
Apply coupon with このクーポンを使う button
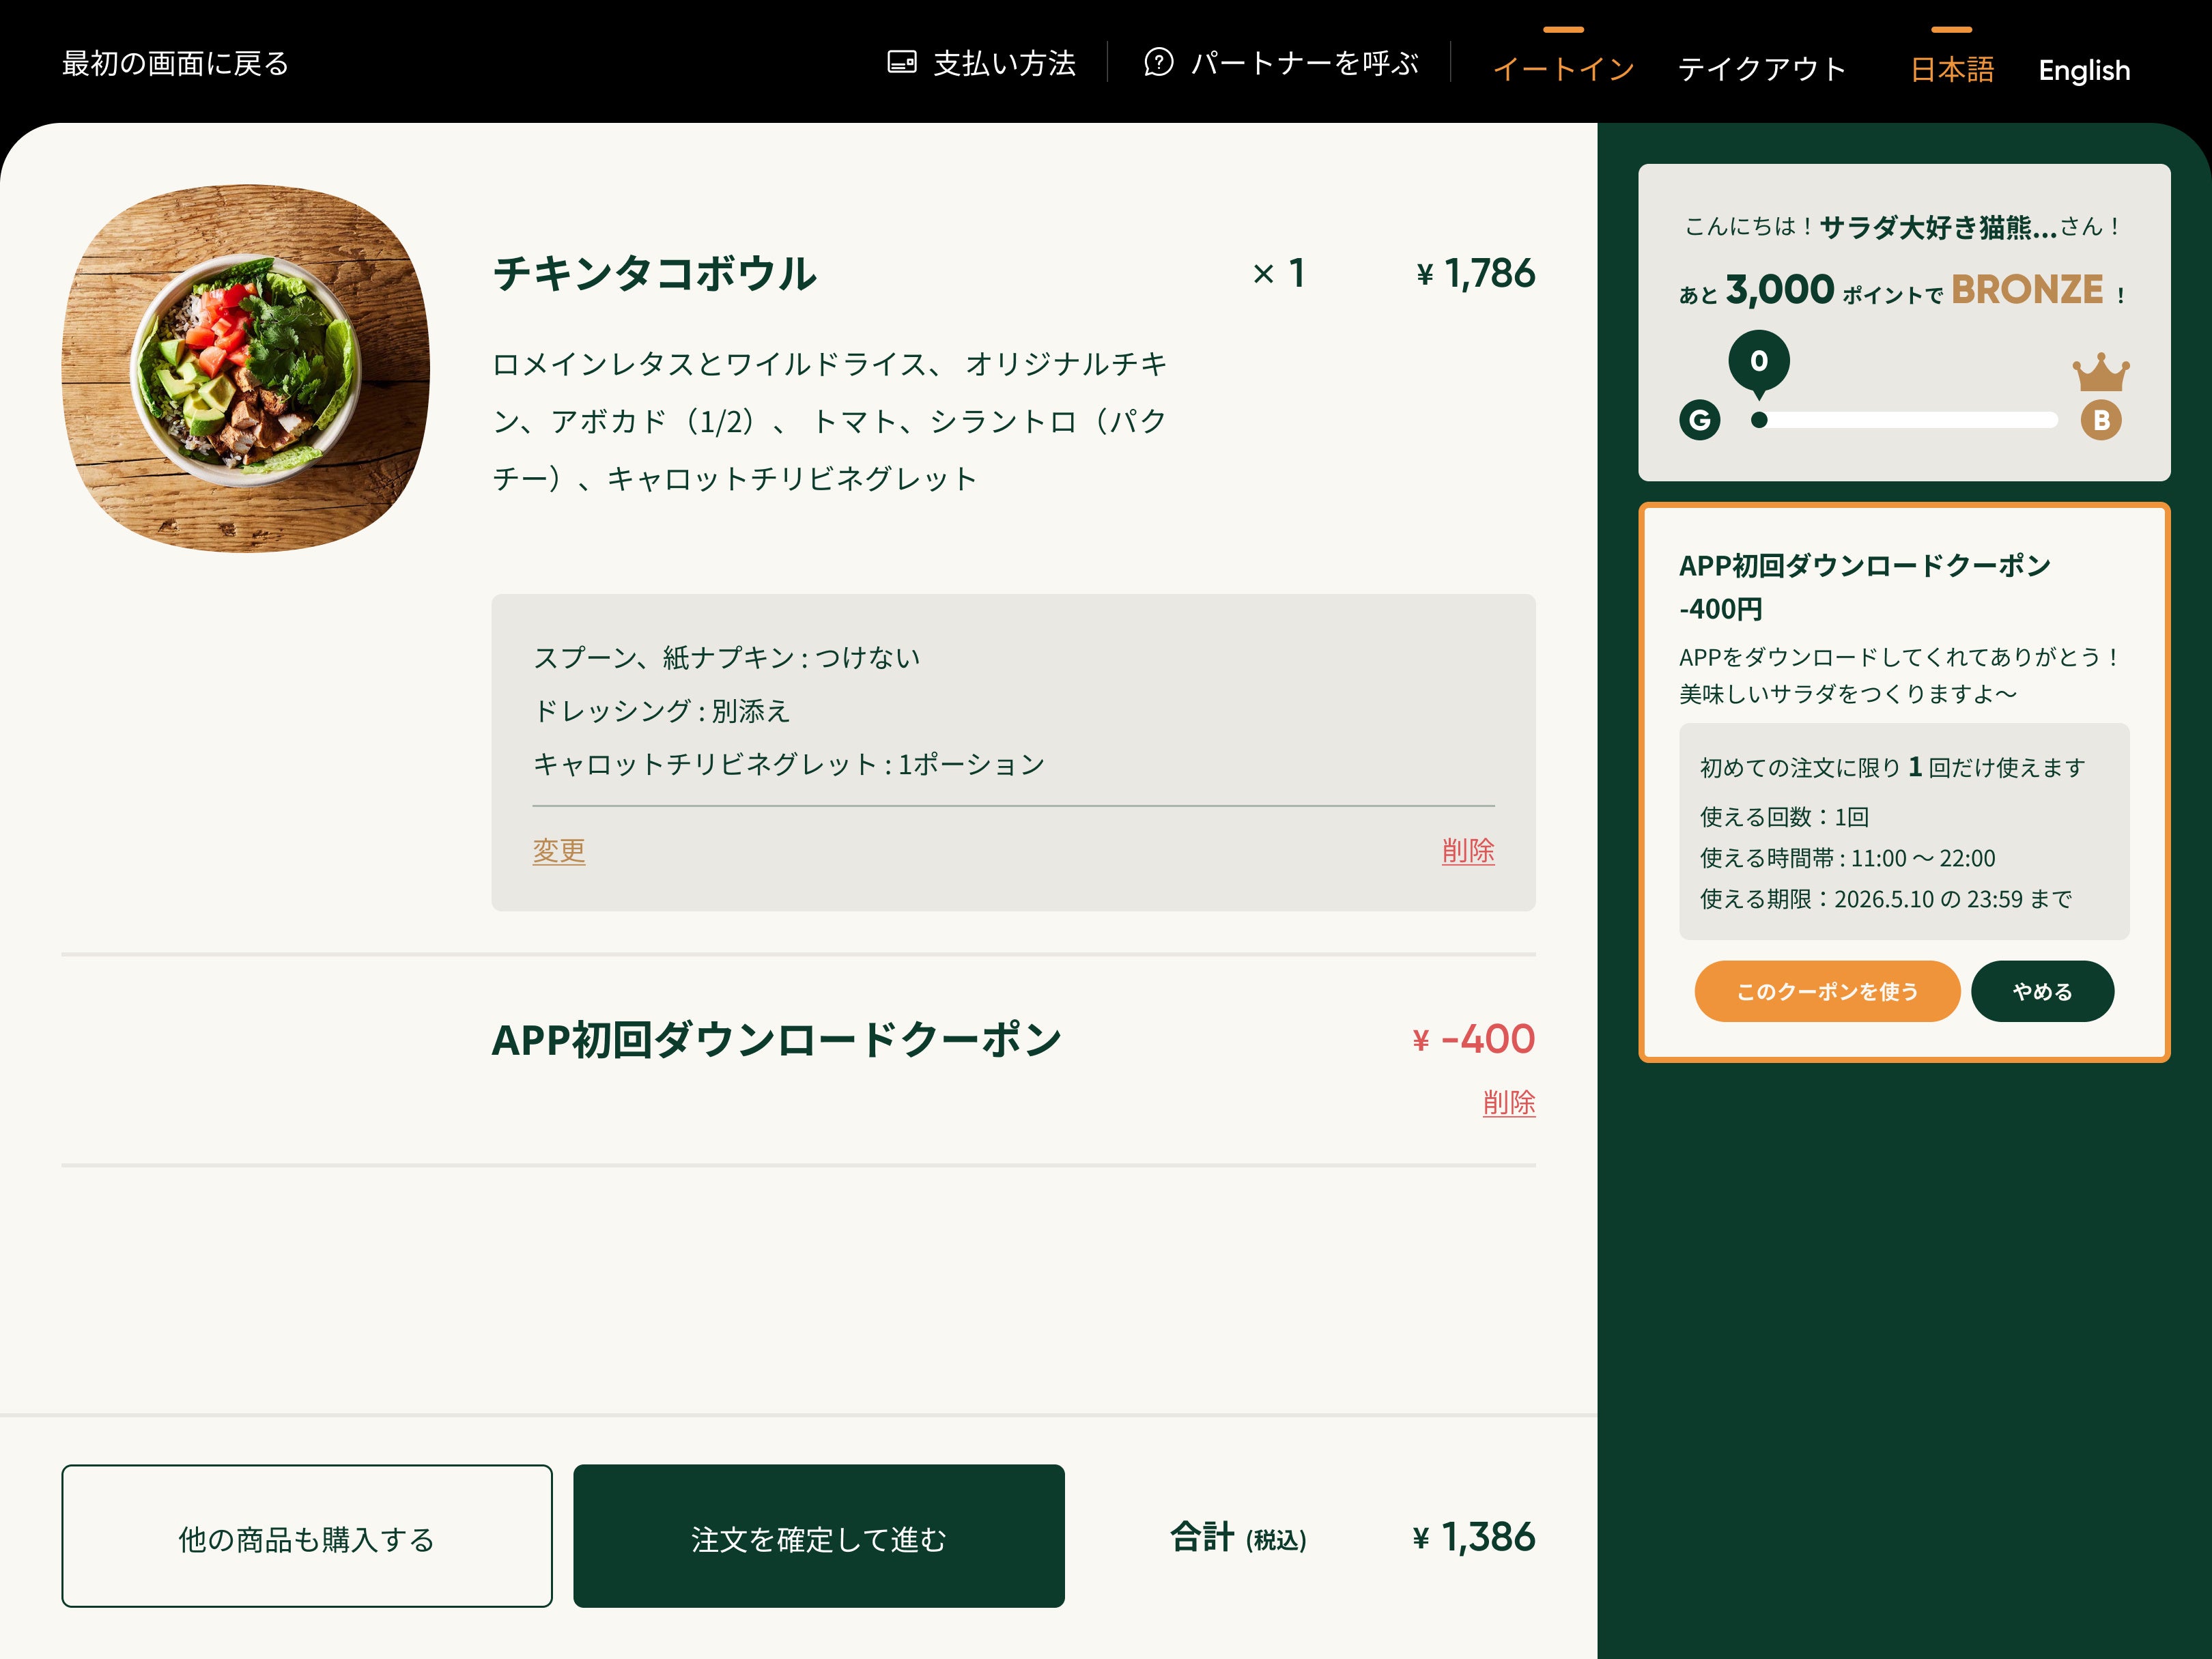pyautogui.click(x=1826, y=991)
